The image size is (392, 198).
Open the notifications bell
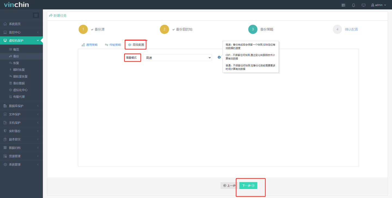tap(353, 5)
